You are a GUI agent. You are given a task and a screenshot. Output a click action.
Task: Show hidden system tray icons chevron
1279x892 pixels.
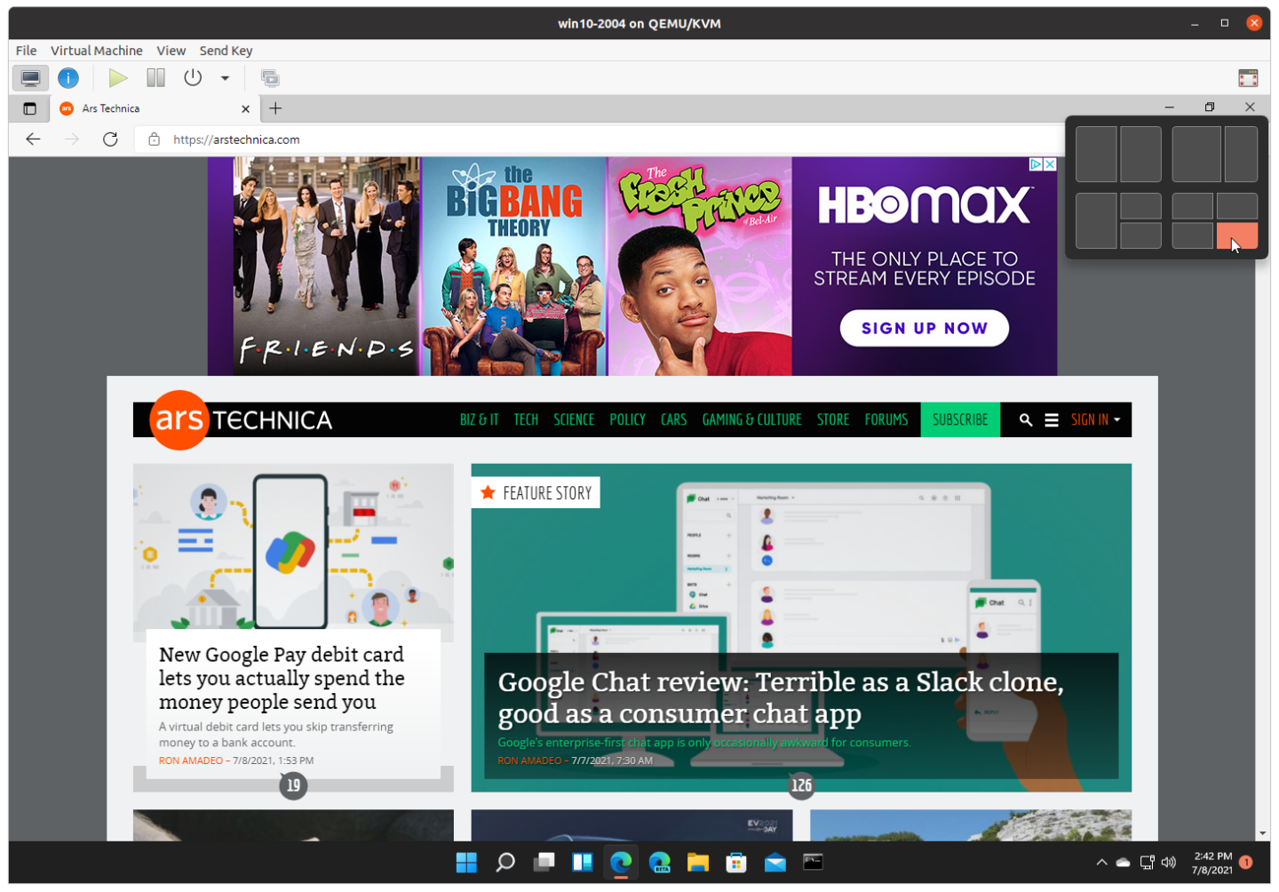[x=1101, y=863]
